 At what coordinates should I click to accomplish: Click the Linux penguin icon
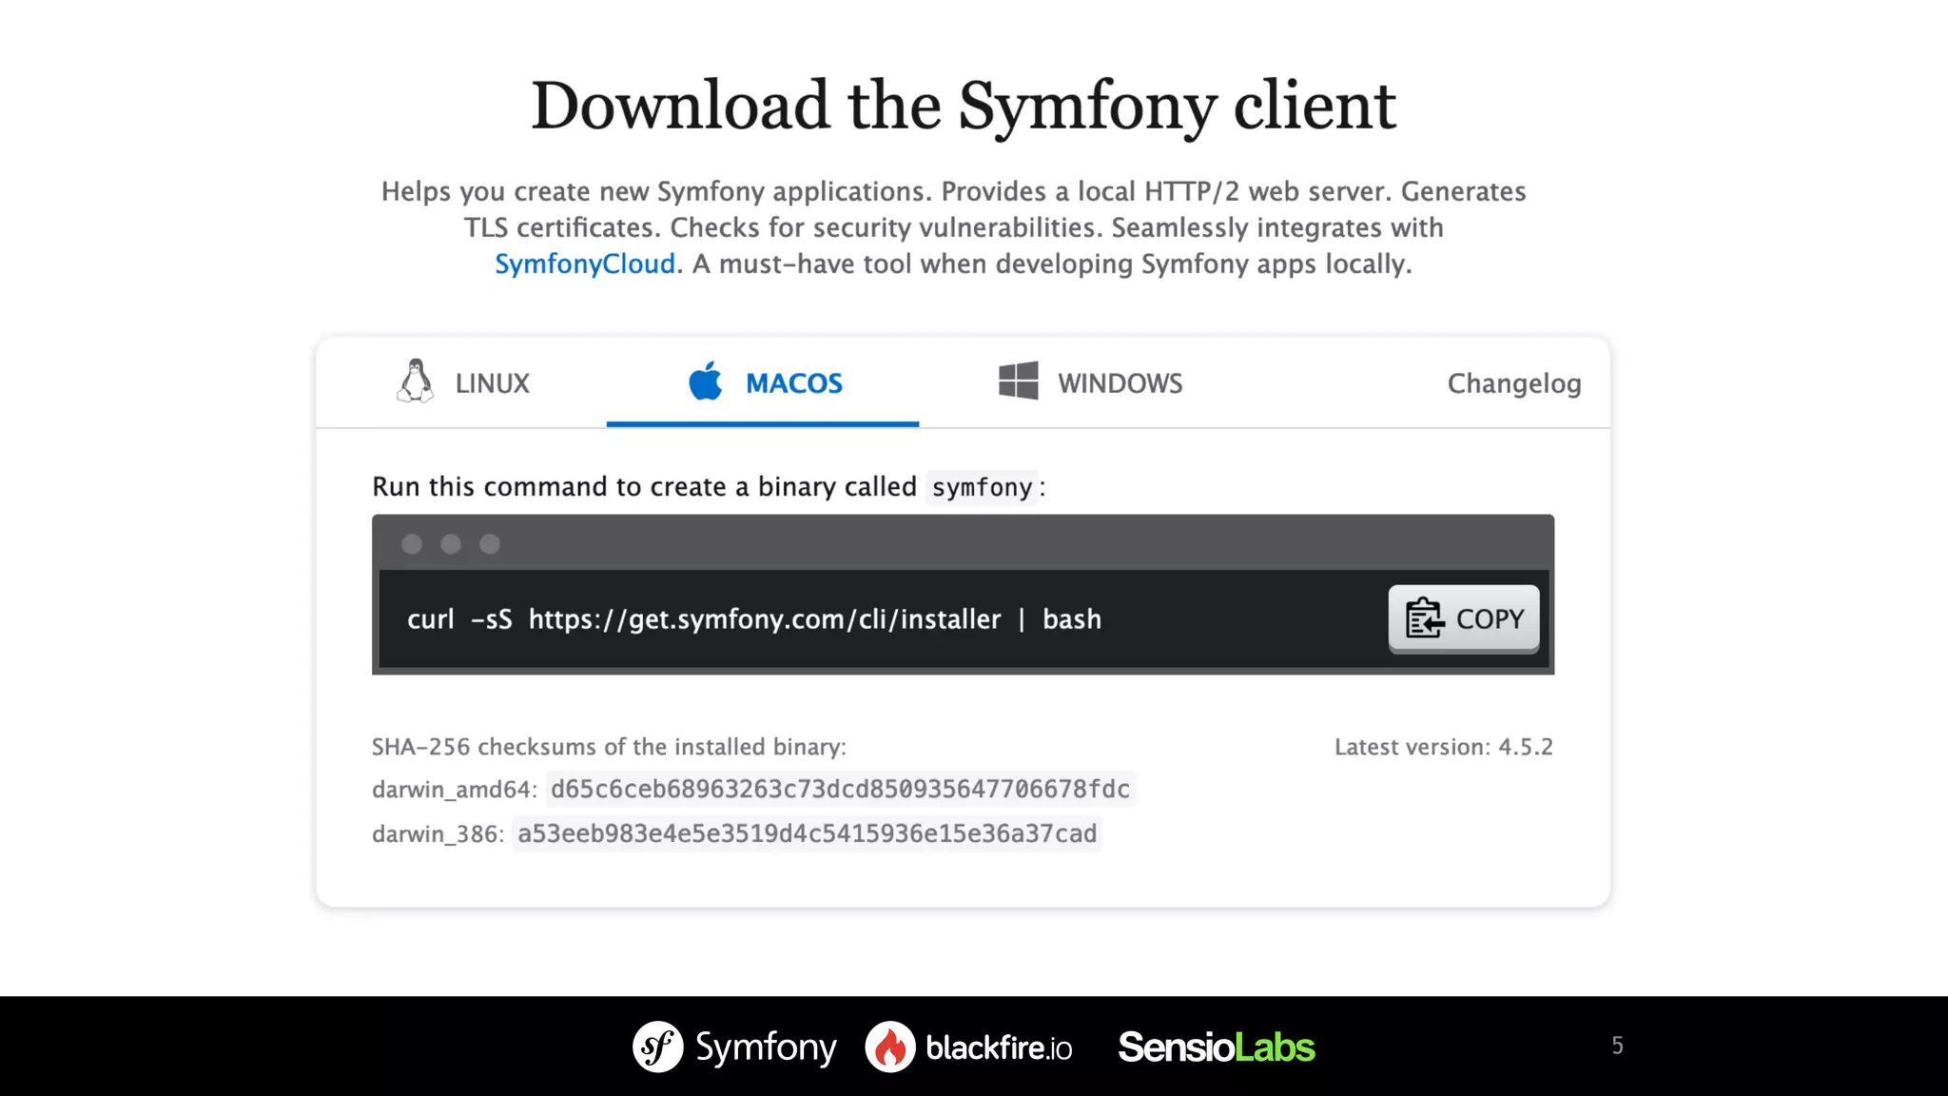pos(415,382)
